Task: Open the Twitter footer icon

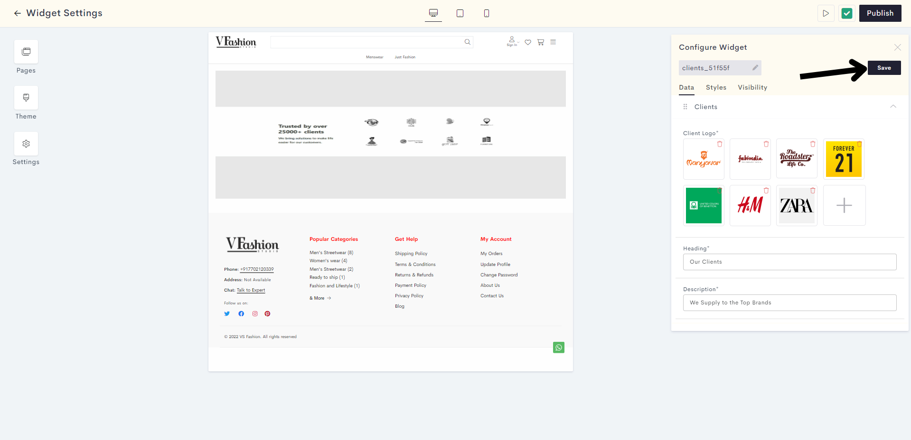Action: tap(227, 313)
